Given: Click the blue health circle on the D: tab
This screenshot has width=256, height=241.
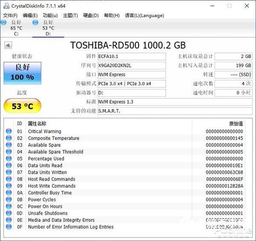Looking at the screenshot, I should coord(35,22).
